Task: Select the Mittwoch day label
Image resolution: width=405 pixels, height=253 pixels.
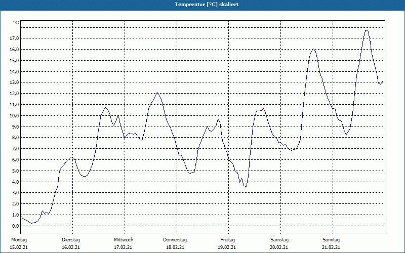Action: click(x=124, y=240)
